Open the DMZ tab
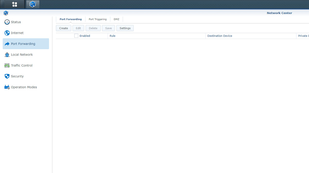 click(x=116, y=19)
